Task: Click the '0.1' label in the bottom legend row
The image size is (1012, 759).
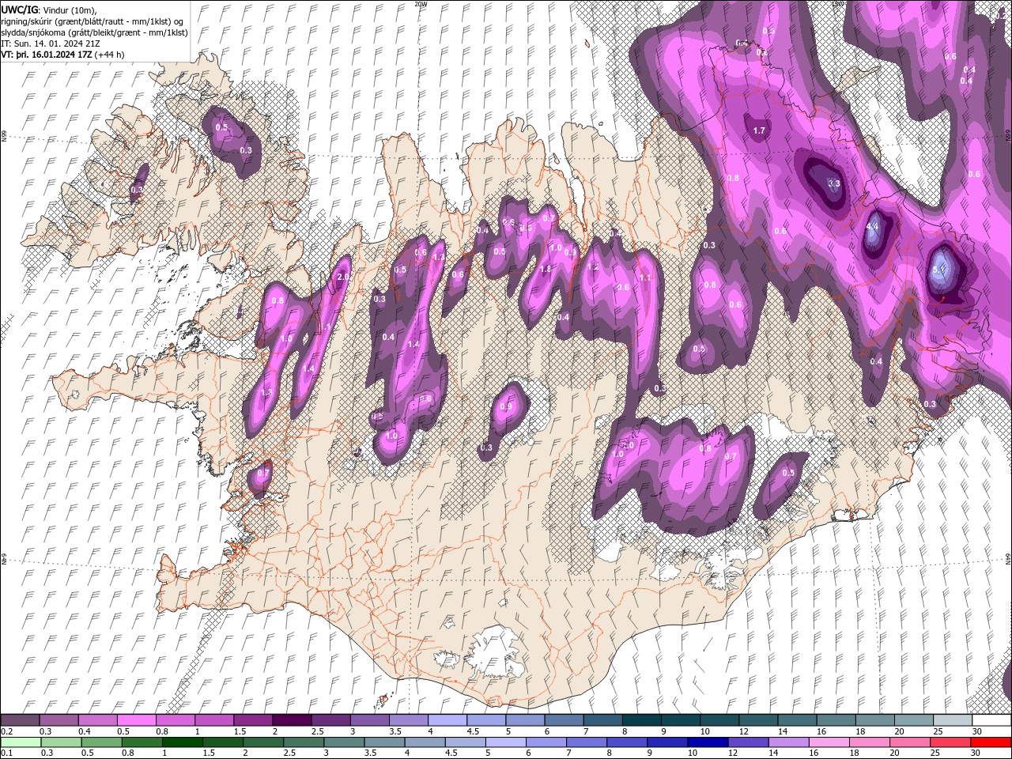Action: pos(6,753)
